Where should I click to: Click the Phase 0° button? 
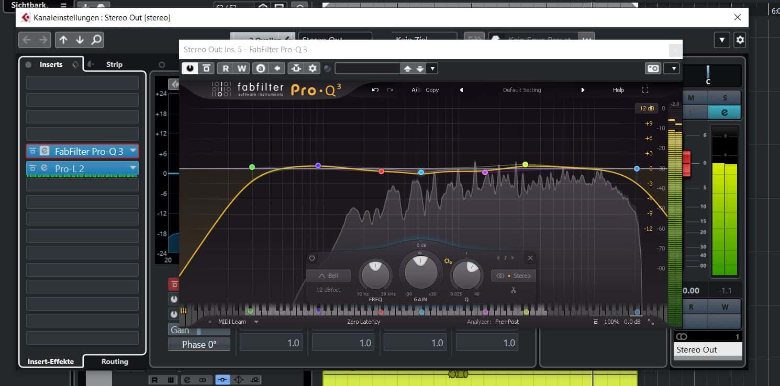click(x=199, y=344)
